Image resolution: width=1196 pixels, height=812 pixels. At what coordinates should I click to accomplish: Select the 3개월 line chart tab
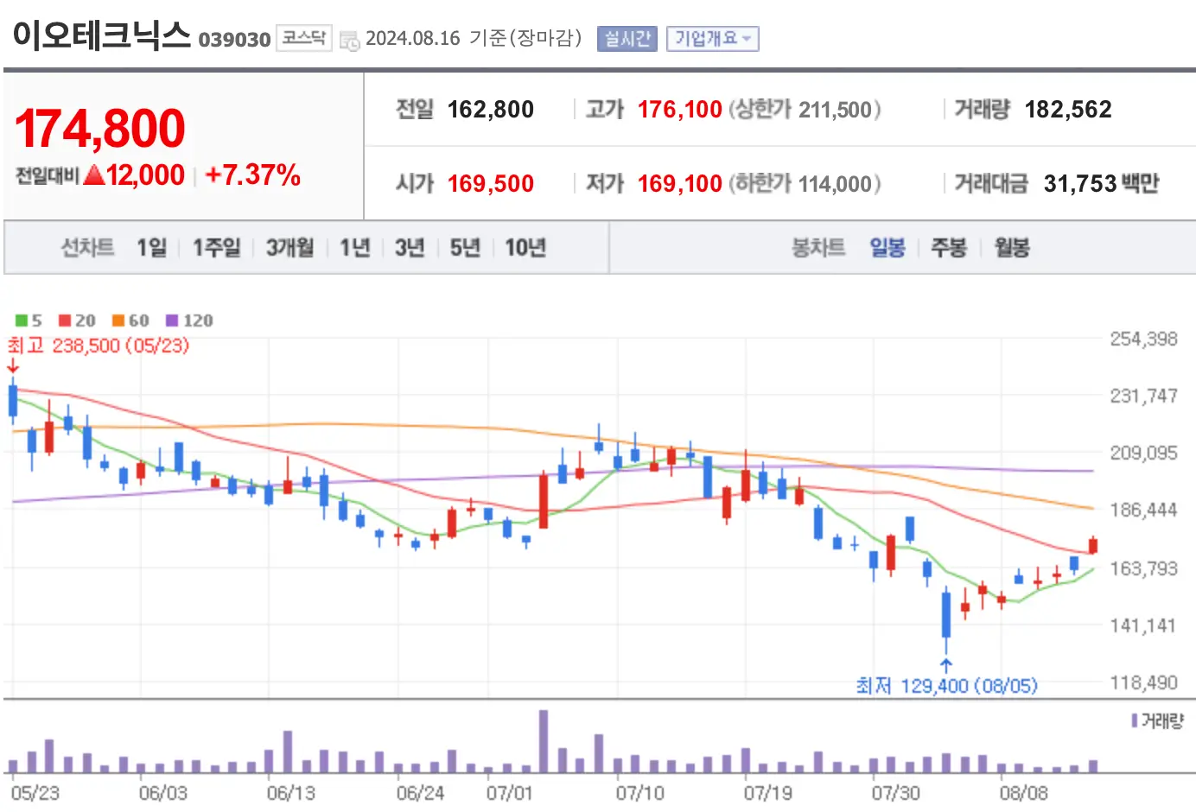point(290,248)
